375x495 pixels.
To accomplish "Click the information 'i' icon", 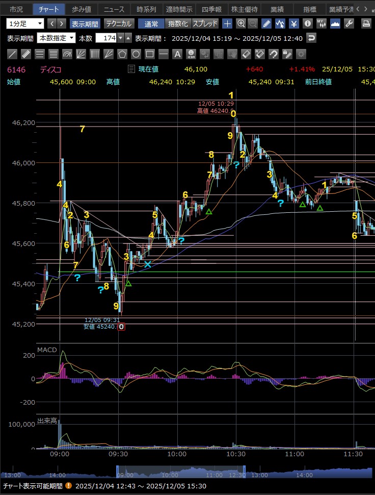I will (x=307, y=23).
